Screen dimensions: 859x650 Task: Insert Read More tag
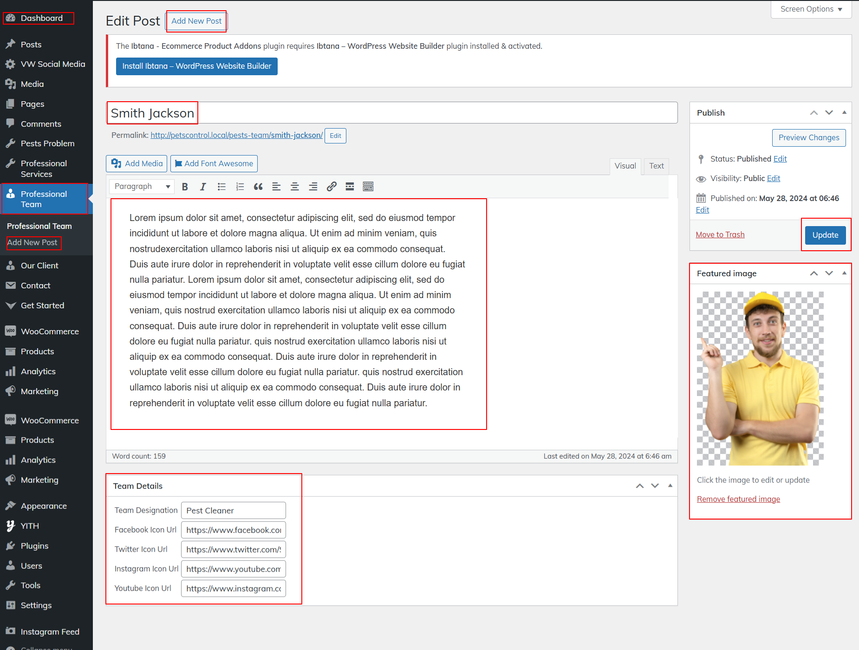[350, 187]
